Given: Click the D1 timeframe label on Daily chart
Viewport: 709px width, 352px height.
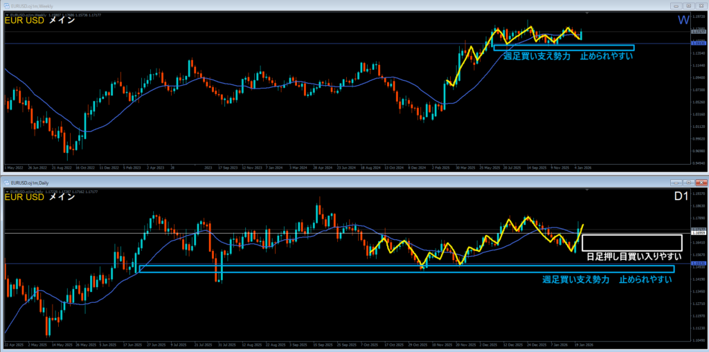Looking at the screenshot, I should 681,196.
